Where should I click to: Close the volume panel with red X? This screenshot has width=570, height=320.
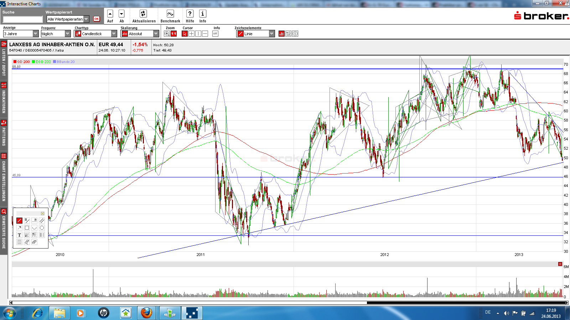[560, 264]
